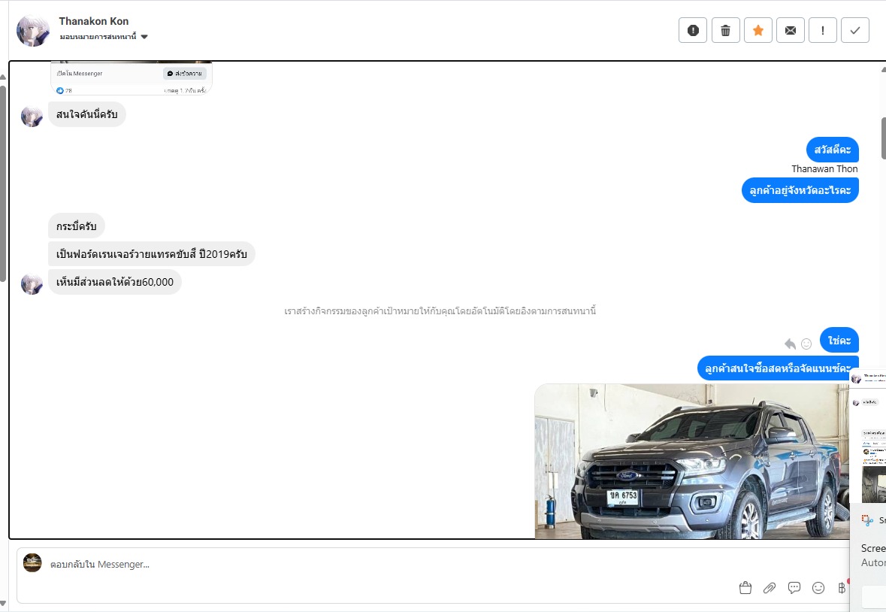This screenshot has width=886, height=612.
Task: Click avatar beside สนใจคันนี้ครับ message
Action: pos(32,117)
